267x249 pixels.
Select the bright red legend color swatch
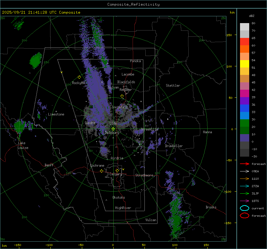coord(244,42)
